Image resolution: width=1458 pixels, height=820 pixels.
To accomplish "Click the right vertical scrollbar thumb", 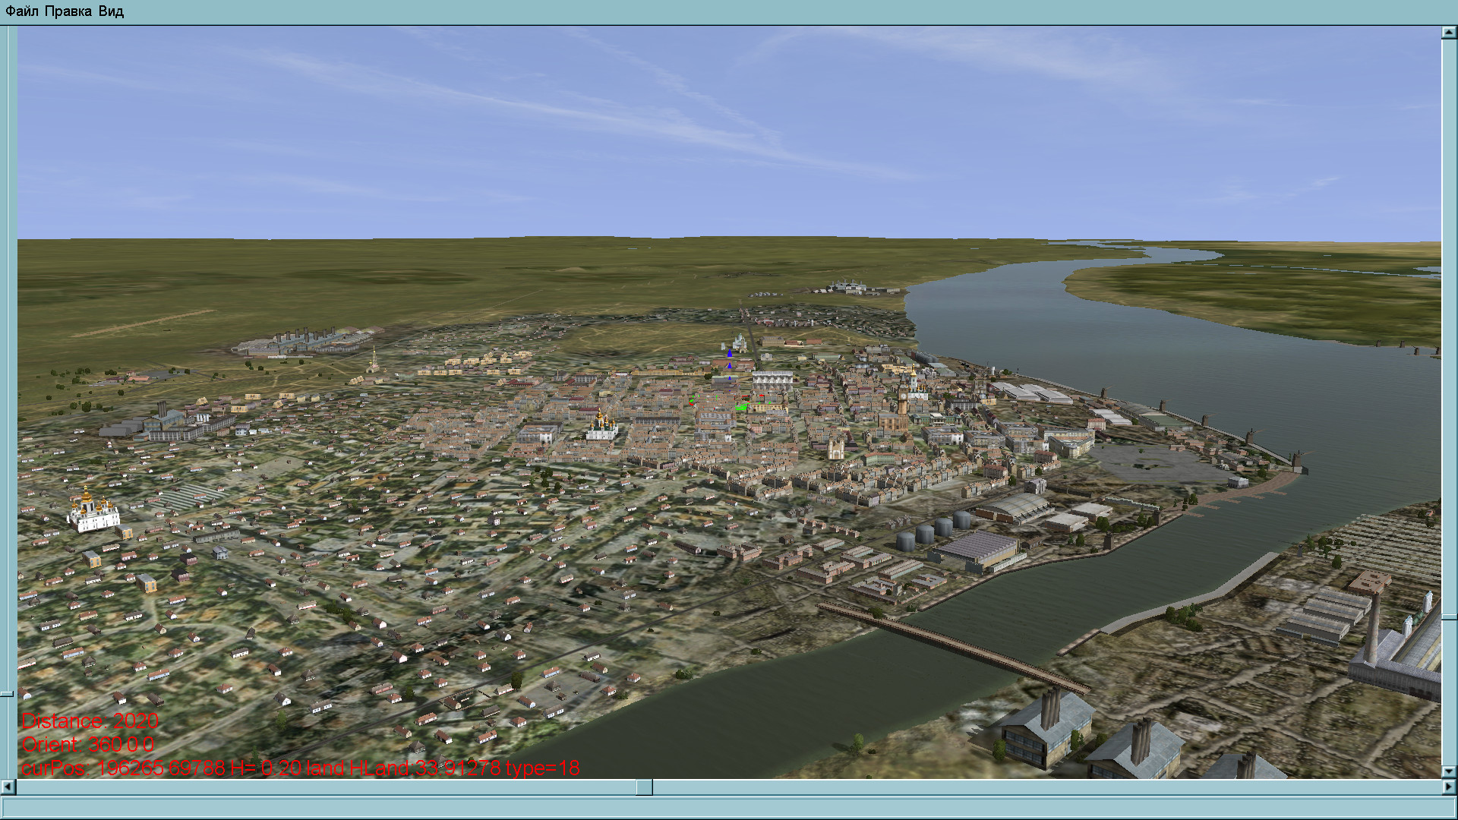I will point(1449,617).
